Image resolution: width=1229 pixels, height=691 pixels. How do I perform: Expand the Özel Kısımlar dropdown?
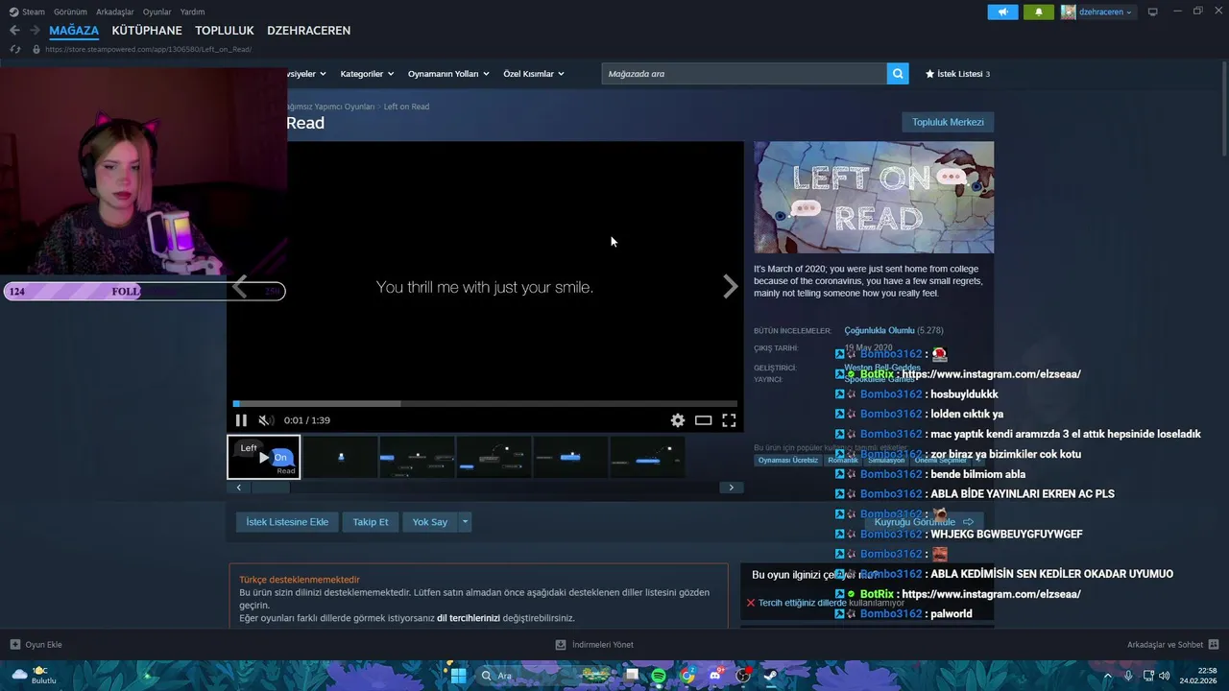pos(534,74)
